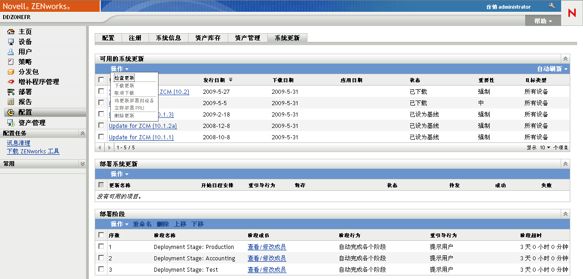
Task: Switch to the 系统信息 tab
Action: 169,38
